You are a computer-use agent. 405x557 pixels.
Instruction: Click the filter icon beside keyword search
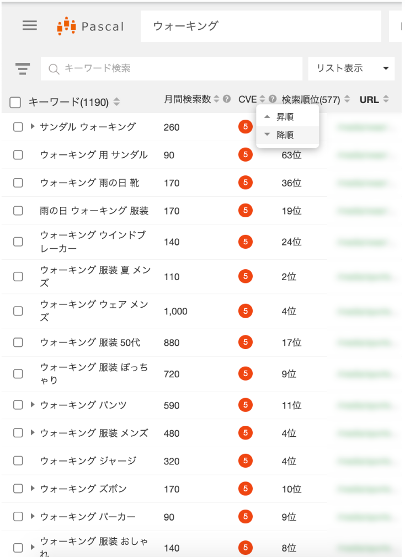pos(22,68)
